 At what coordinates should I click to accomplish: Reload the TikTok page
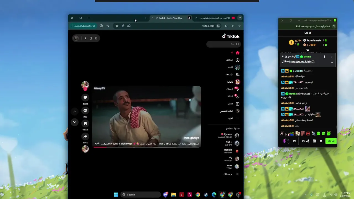point(226,26)
